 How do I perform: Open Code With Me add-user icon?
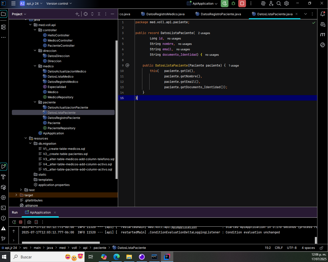click(271, 3)
